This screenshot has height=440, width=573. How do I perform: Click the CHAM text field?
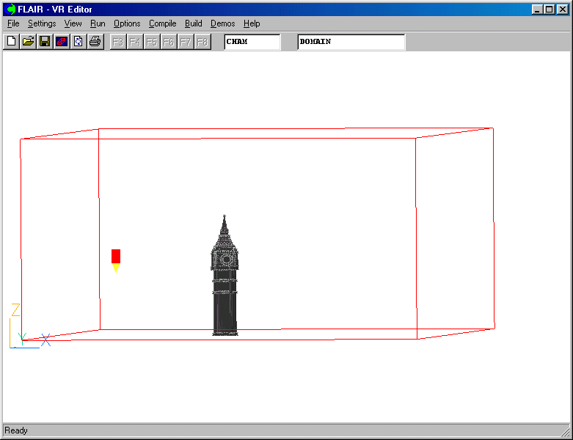[x=252, y=42]
